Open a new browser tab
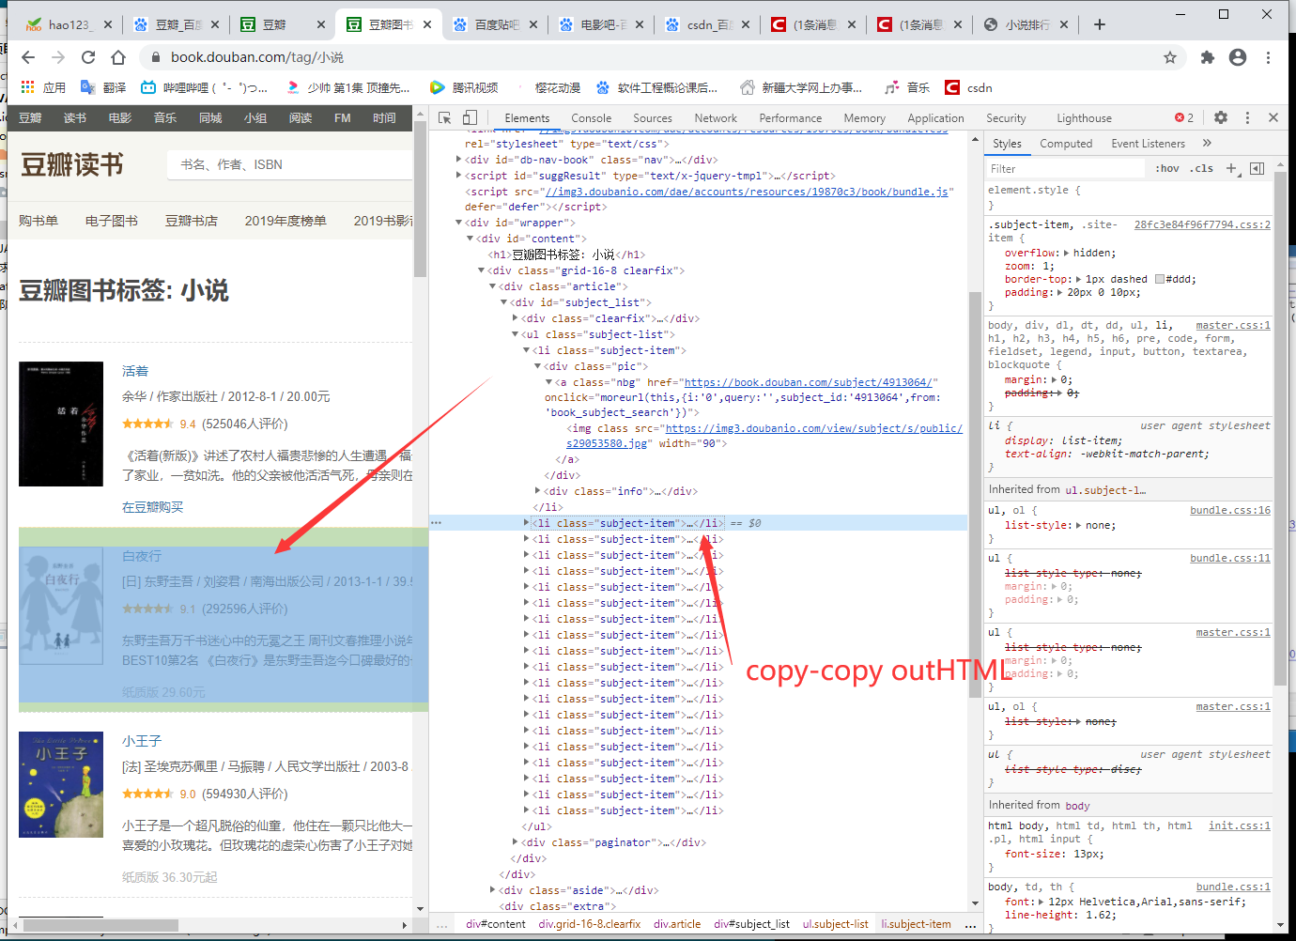This screenshot has width=1296, height=941. click(1100, 24)
